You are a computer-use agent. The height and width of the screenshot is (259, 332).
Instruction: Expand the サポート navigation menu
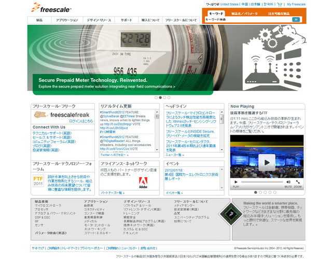(x=126, y=20)
